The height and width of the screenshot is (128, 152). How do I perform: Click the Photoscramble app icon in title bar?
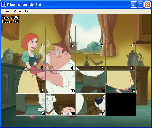(x=4, y=5)
